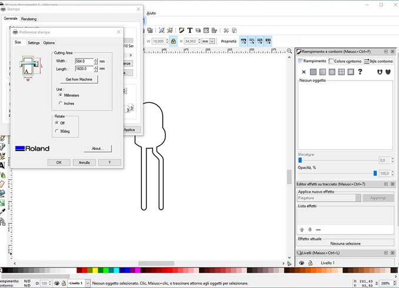Collapse the Editor effetti su tracciato panel
The height and width of the screenshot is (288, 399).
(386, 184)
